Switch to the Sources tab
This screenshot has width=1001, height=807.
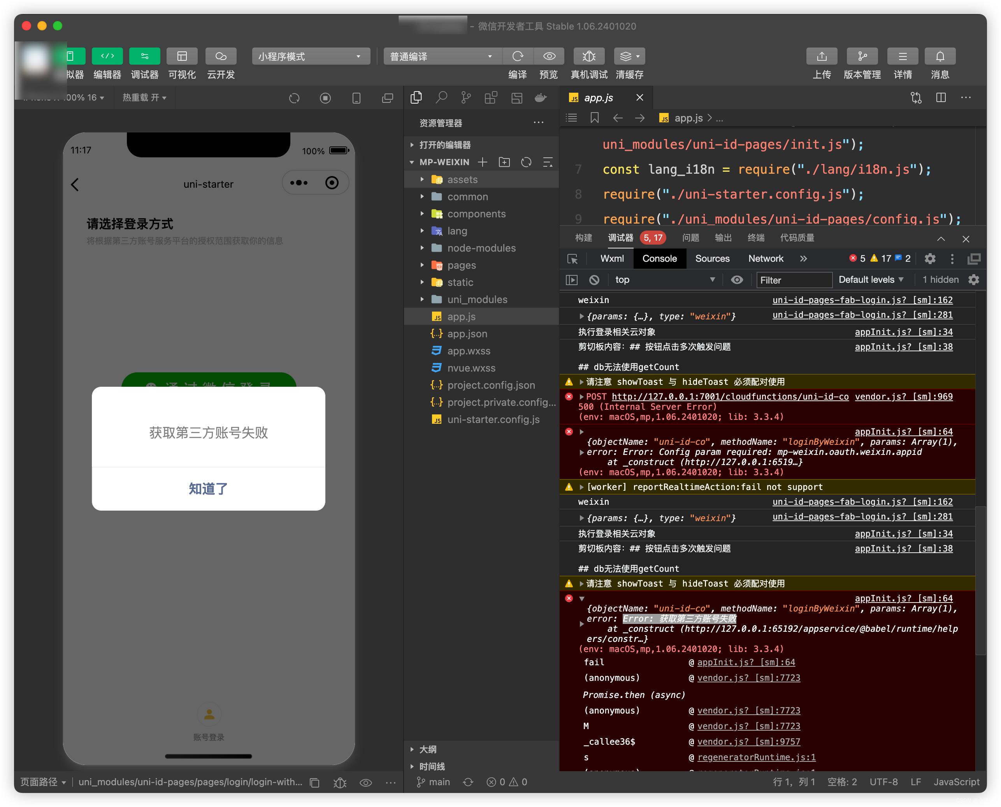coord(712,259)
